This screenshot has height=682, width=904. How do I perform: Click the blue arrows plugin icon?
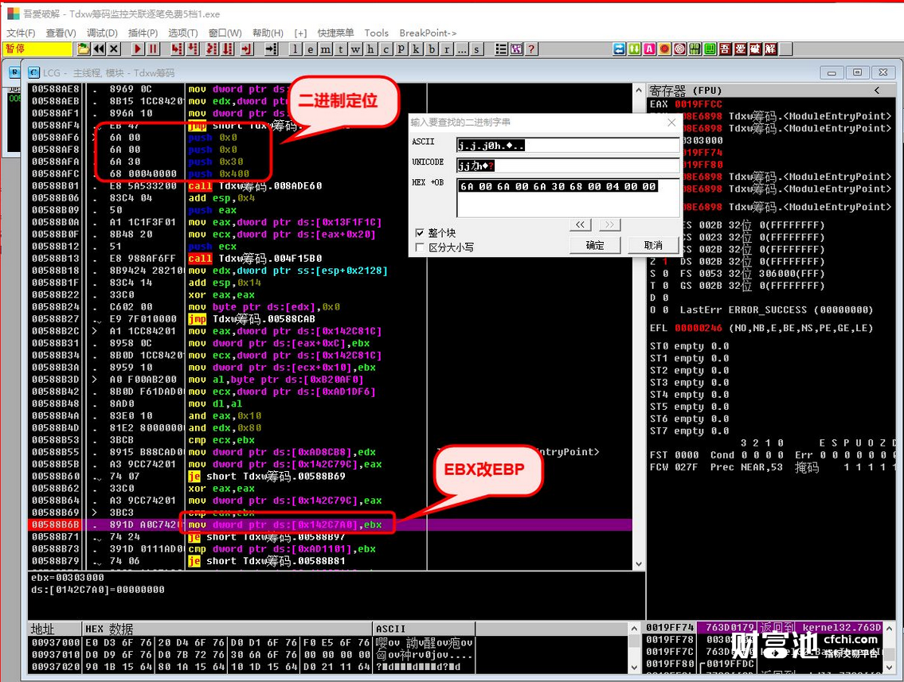pyautogui.click(x=619, y=49)
